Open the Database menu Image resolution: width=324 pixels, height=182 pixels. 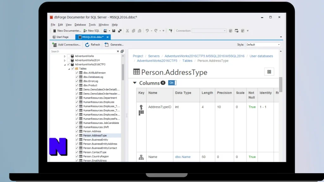coord(80,25)
